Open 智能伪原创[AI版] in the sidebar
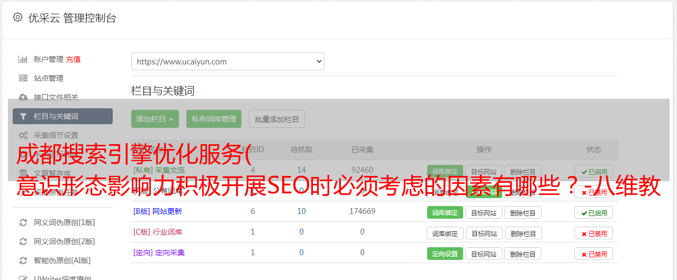This screenshot has width=677, height=280. pyautogui.click(x=62, y=260)
